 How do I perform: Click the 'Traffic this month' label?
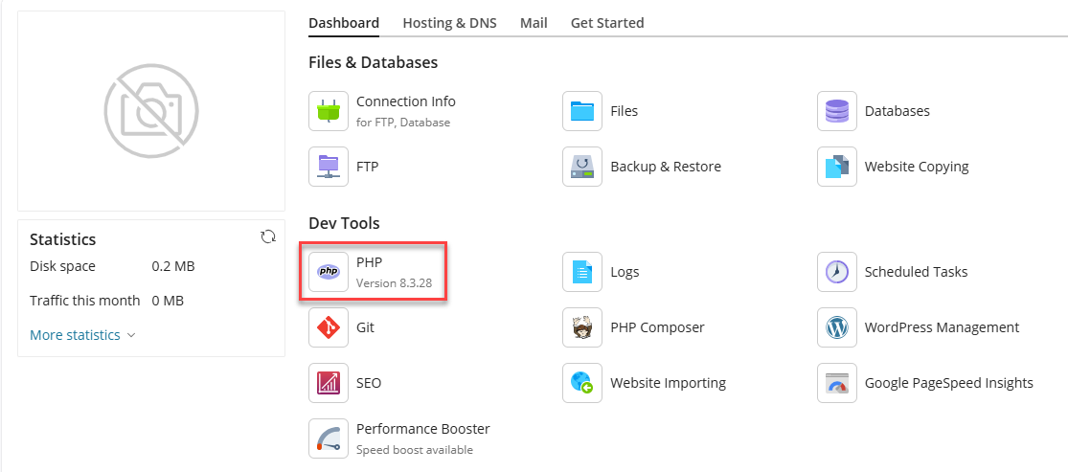[x=85, y=301]
